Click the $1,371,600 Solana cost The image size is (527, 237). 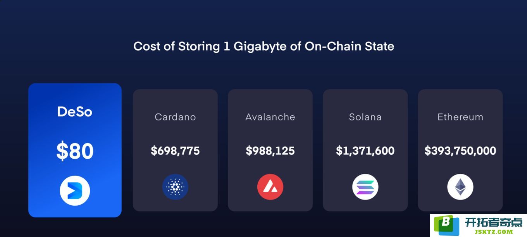(365, 151)
